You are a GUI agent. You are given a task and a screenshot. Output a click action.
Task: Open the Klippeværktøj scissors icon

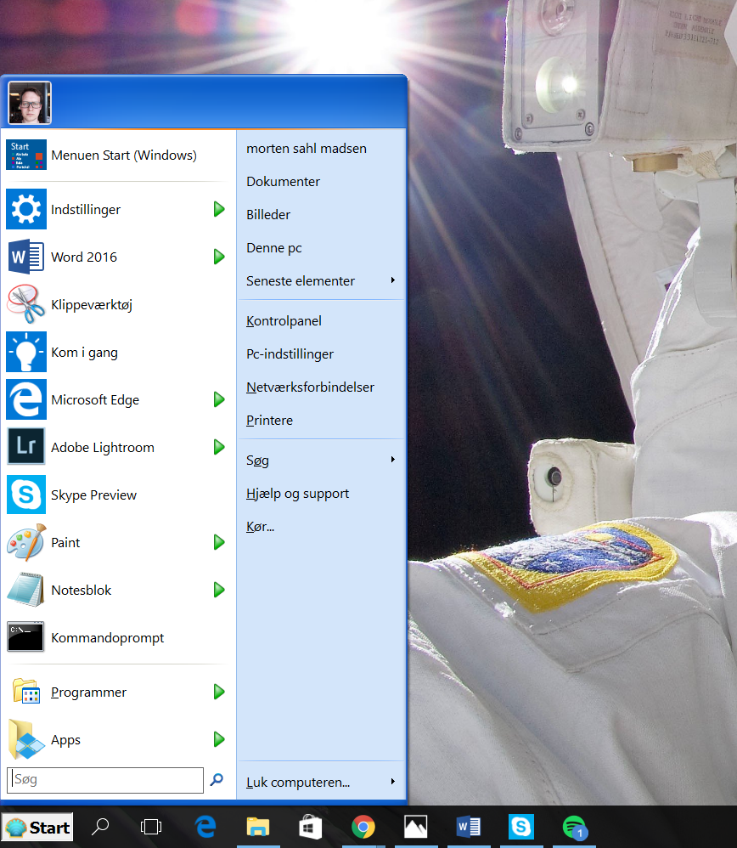pos(25,304)
